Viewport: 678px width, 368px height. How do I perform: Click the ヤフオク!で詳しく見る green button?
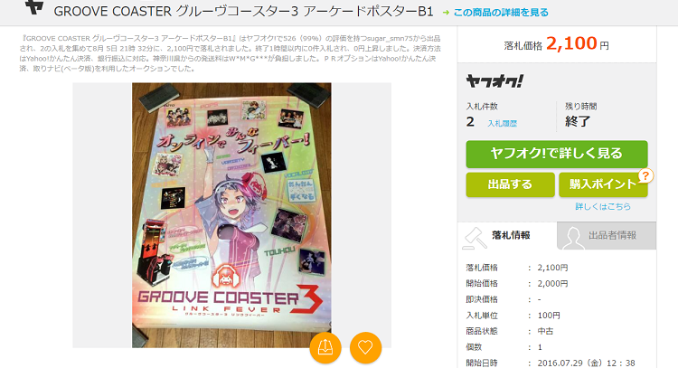tap(557, 154)
